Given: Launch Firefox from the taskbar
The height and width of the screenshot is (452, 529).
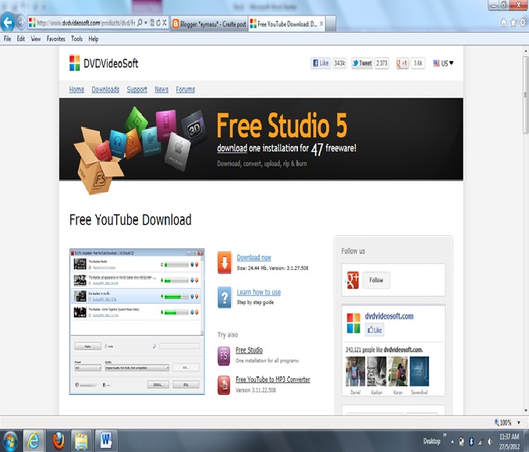Looking at the screenshot, I should coord(58,441).
